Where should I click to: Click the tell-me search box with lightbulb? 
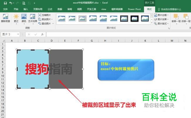click(x=170, y=9)
